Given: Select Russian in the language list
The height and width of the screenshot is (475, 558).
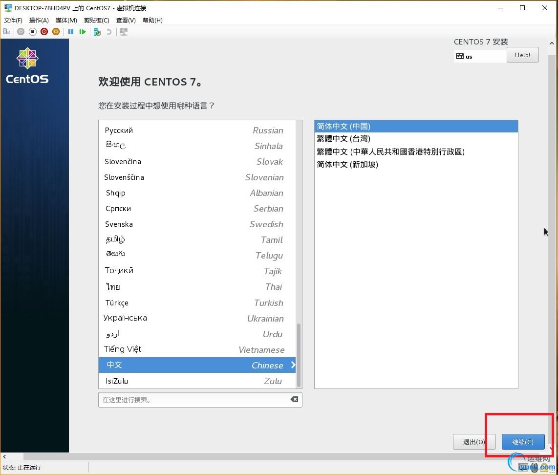Looking at the screenshot, I should click(x=197, y=130).
